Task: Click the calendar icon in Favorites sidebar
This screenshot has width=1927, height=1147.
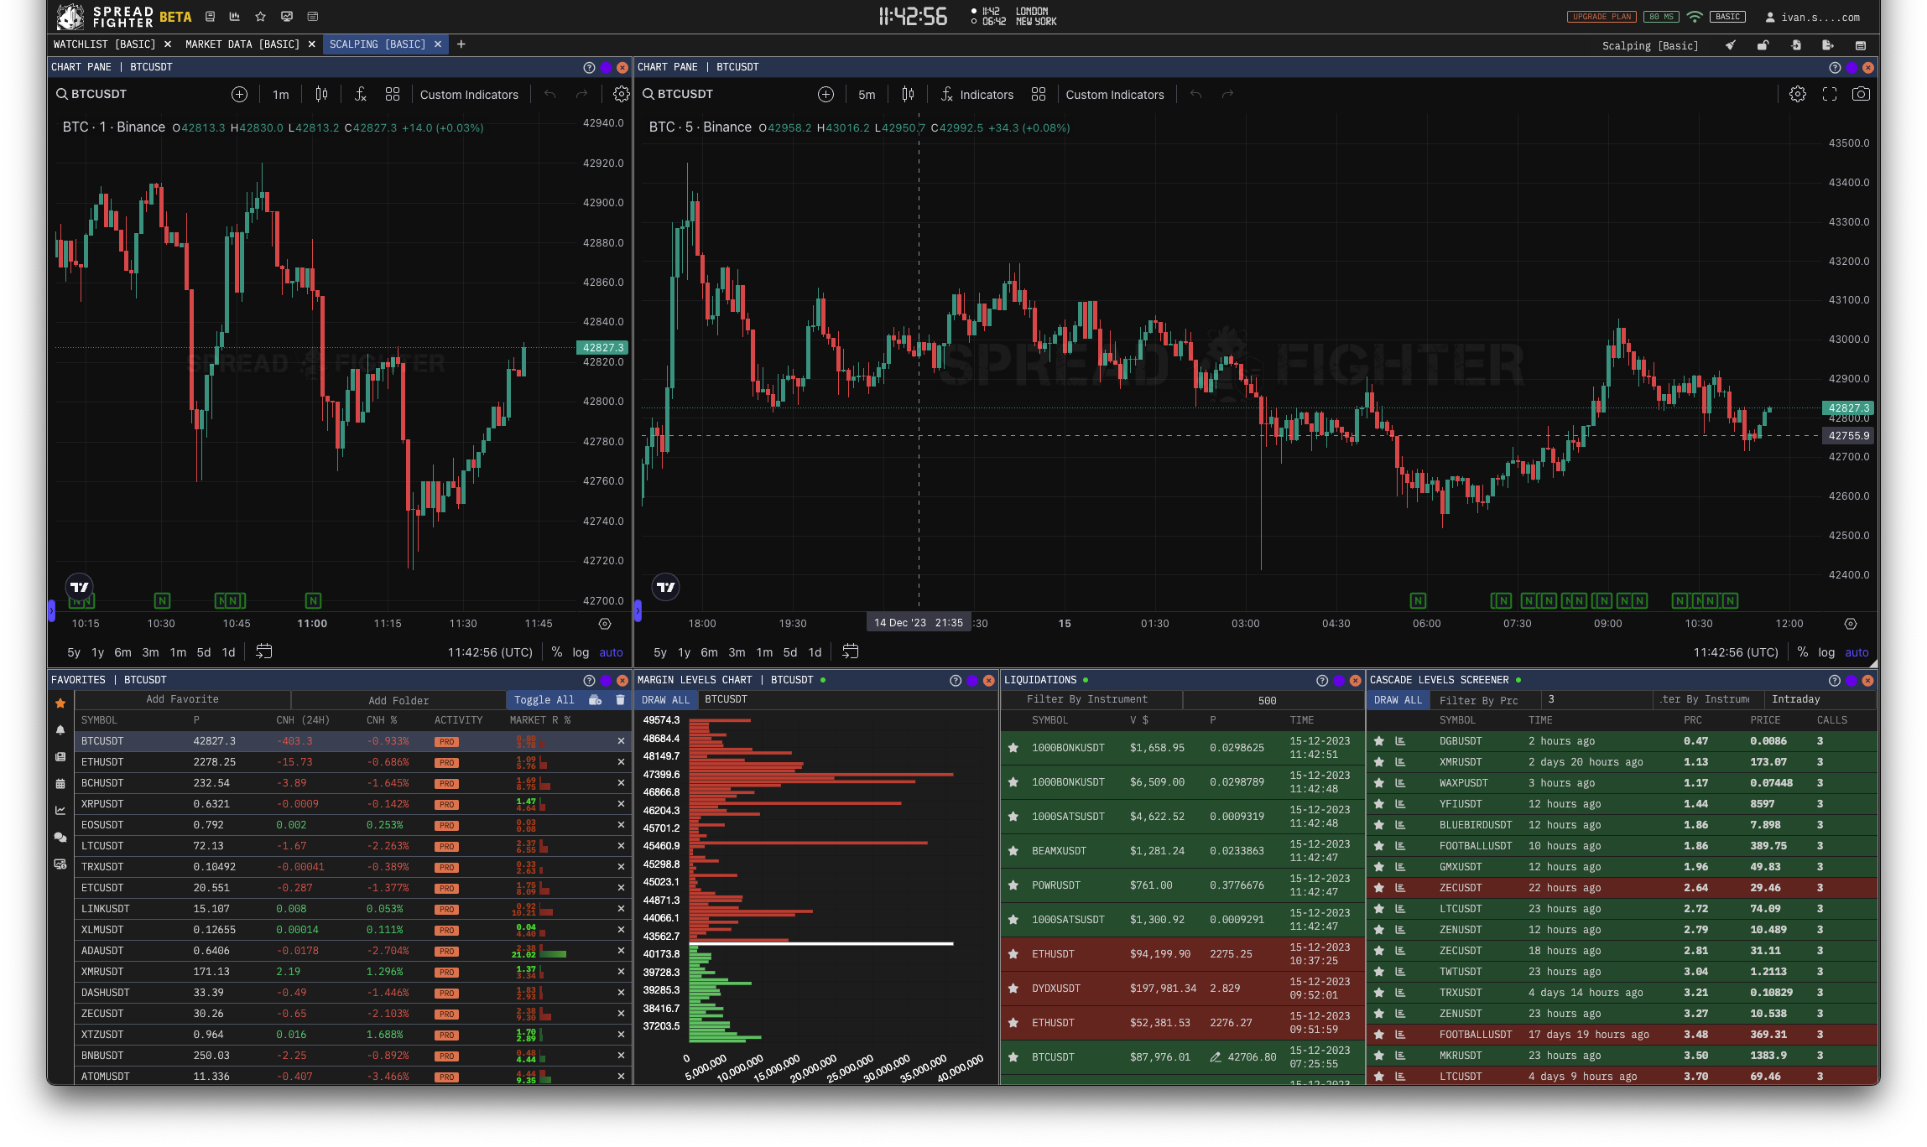Action: 60,784
